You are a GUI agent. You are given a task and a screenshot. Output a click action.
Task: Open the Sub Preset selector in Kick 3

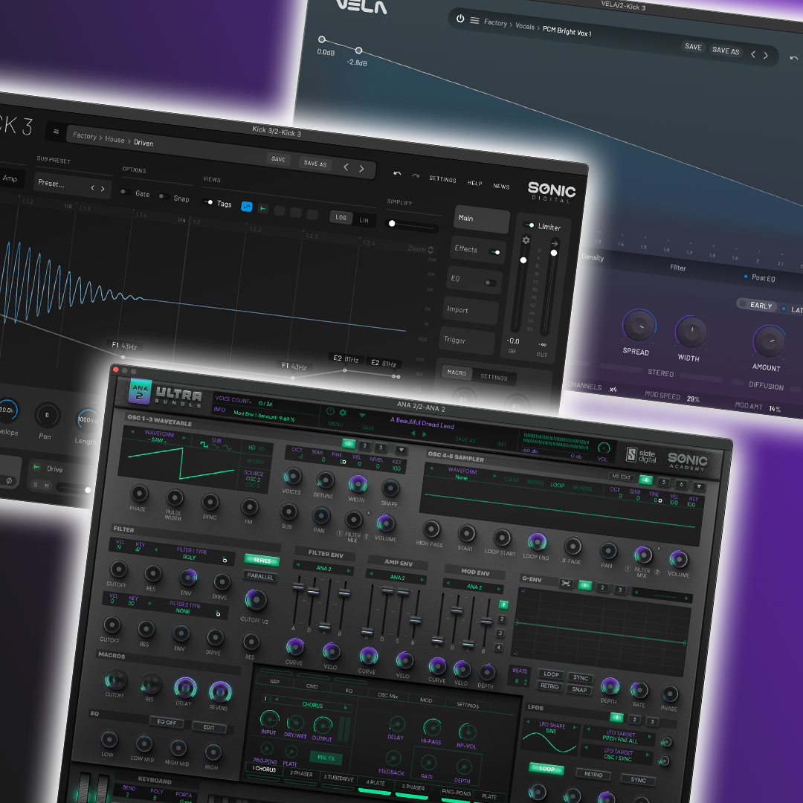point(71,185)
